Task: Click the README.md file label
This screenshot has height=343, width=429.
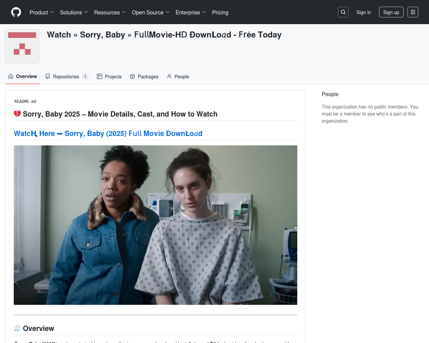Action: [25, 101]
